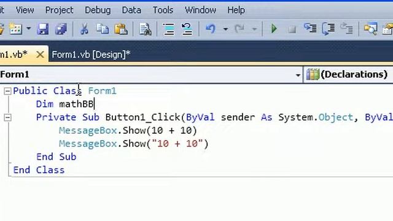Open the Tools menu
This screenshot has height=221, width=393.
(x=163, y=10)
